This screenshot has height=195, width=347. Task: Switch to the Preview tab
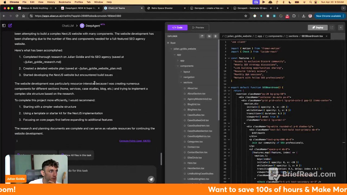(x=198, y=27)
